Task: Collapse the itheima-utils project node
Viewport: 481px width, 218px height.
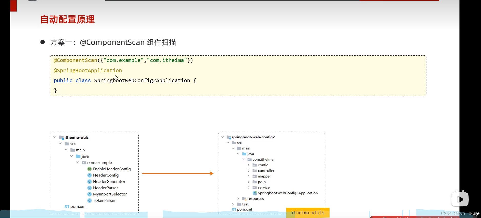Action: click(x=55, y=137)
